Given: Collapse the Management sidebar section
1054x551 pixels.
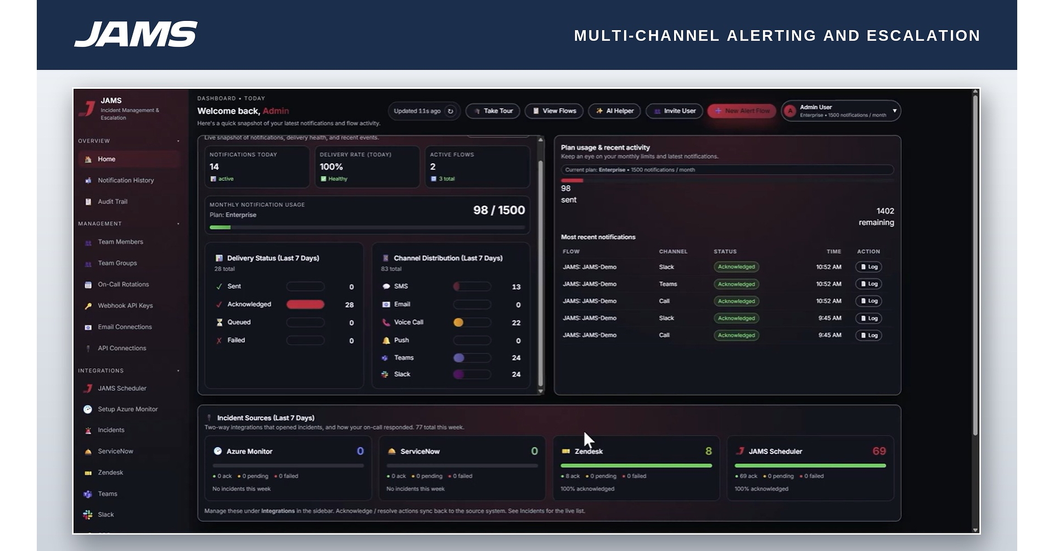Looking at the screenshot, I should (x=178, y=224).
